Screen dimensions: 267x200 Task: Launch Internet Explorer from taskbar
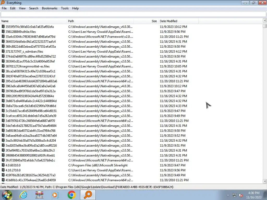pos(23,195)
